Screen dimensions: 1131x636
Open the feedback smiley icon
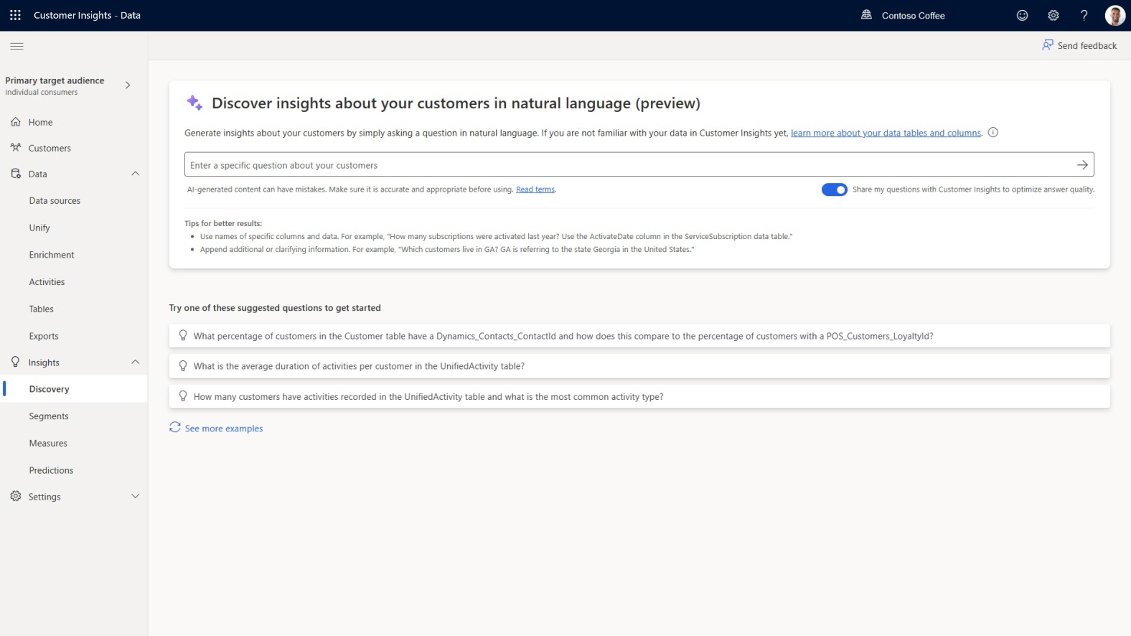point(1022,15)
